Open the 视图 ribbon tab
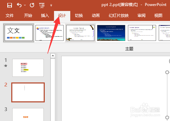The width and height of the screenshot is (170, 121). (158, 16)
